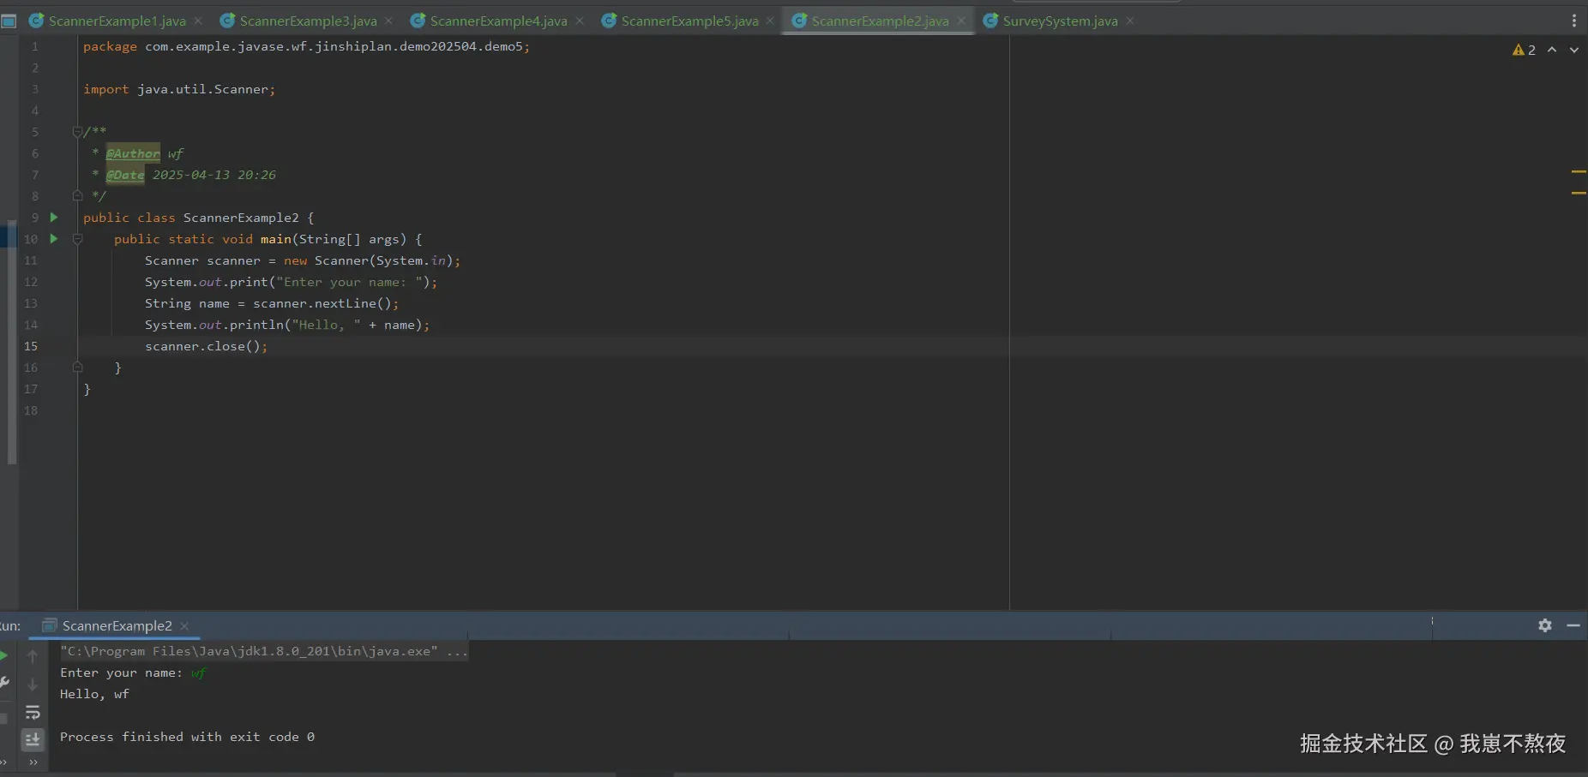
Task: Click the @Date tag in Javadoc
Action: click(x=125, y=175)
